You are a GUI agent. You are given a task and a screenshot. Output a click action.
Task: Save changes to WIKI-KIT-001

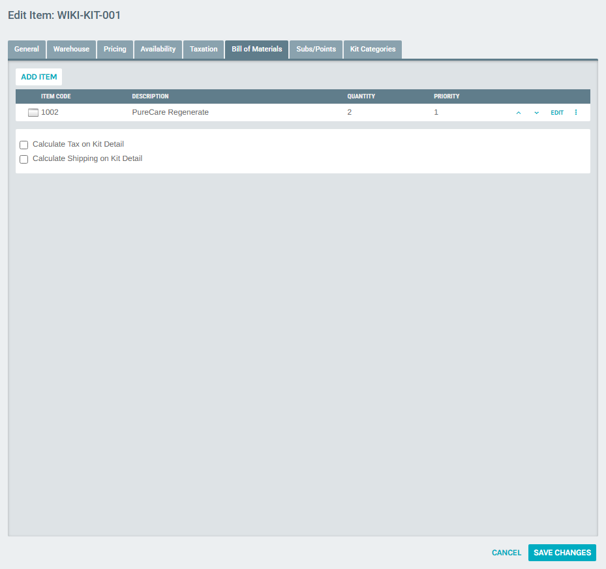tap(562, 552)
